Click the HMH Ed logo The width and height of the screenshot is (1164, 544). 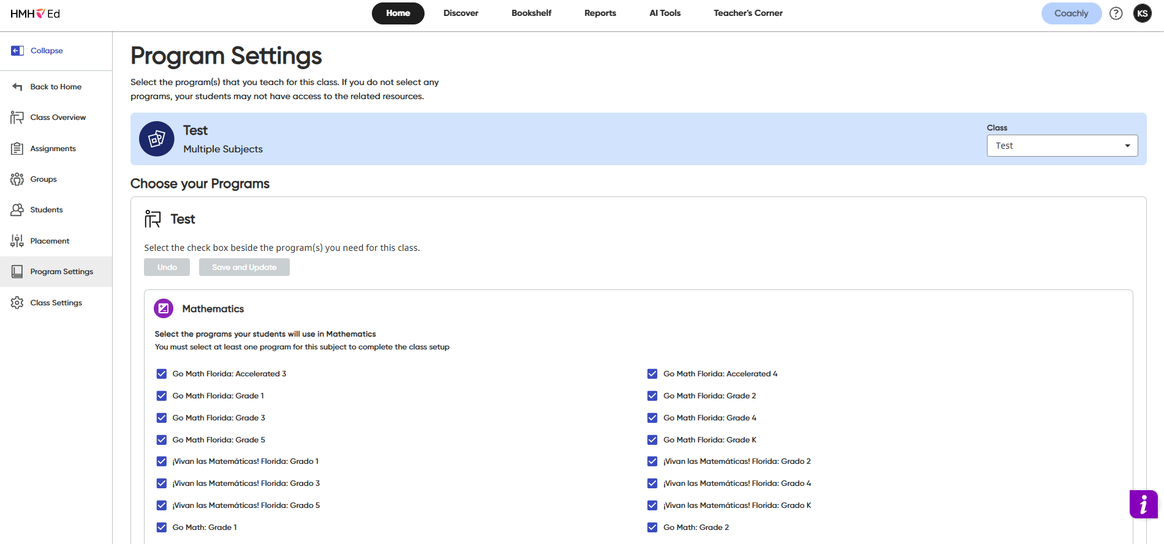click(x=35, y=13)
